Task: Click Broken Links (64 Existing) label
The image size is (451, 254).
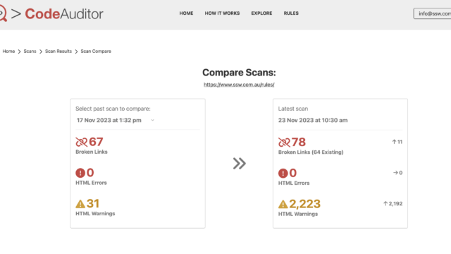Action: tap(311, 152)
